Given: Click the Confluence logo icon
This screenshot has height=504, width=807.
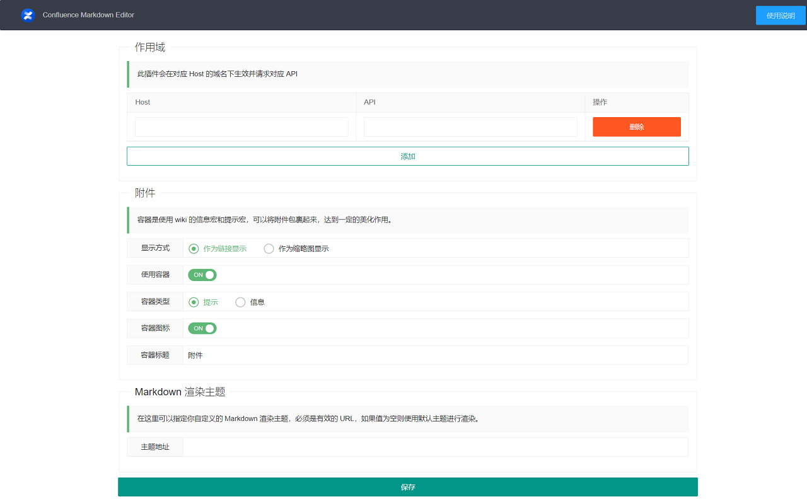Looking at the screenshot, I should 28,15.
